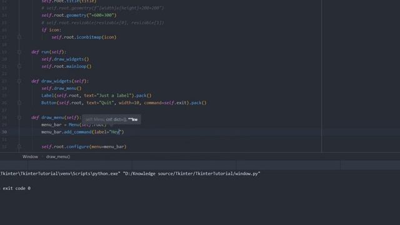This screenshot has width=400, height=225.
Task: Click gutter line number 30
Action: (4, 132)
